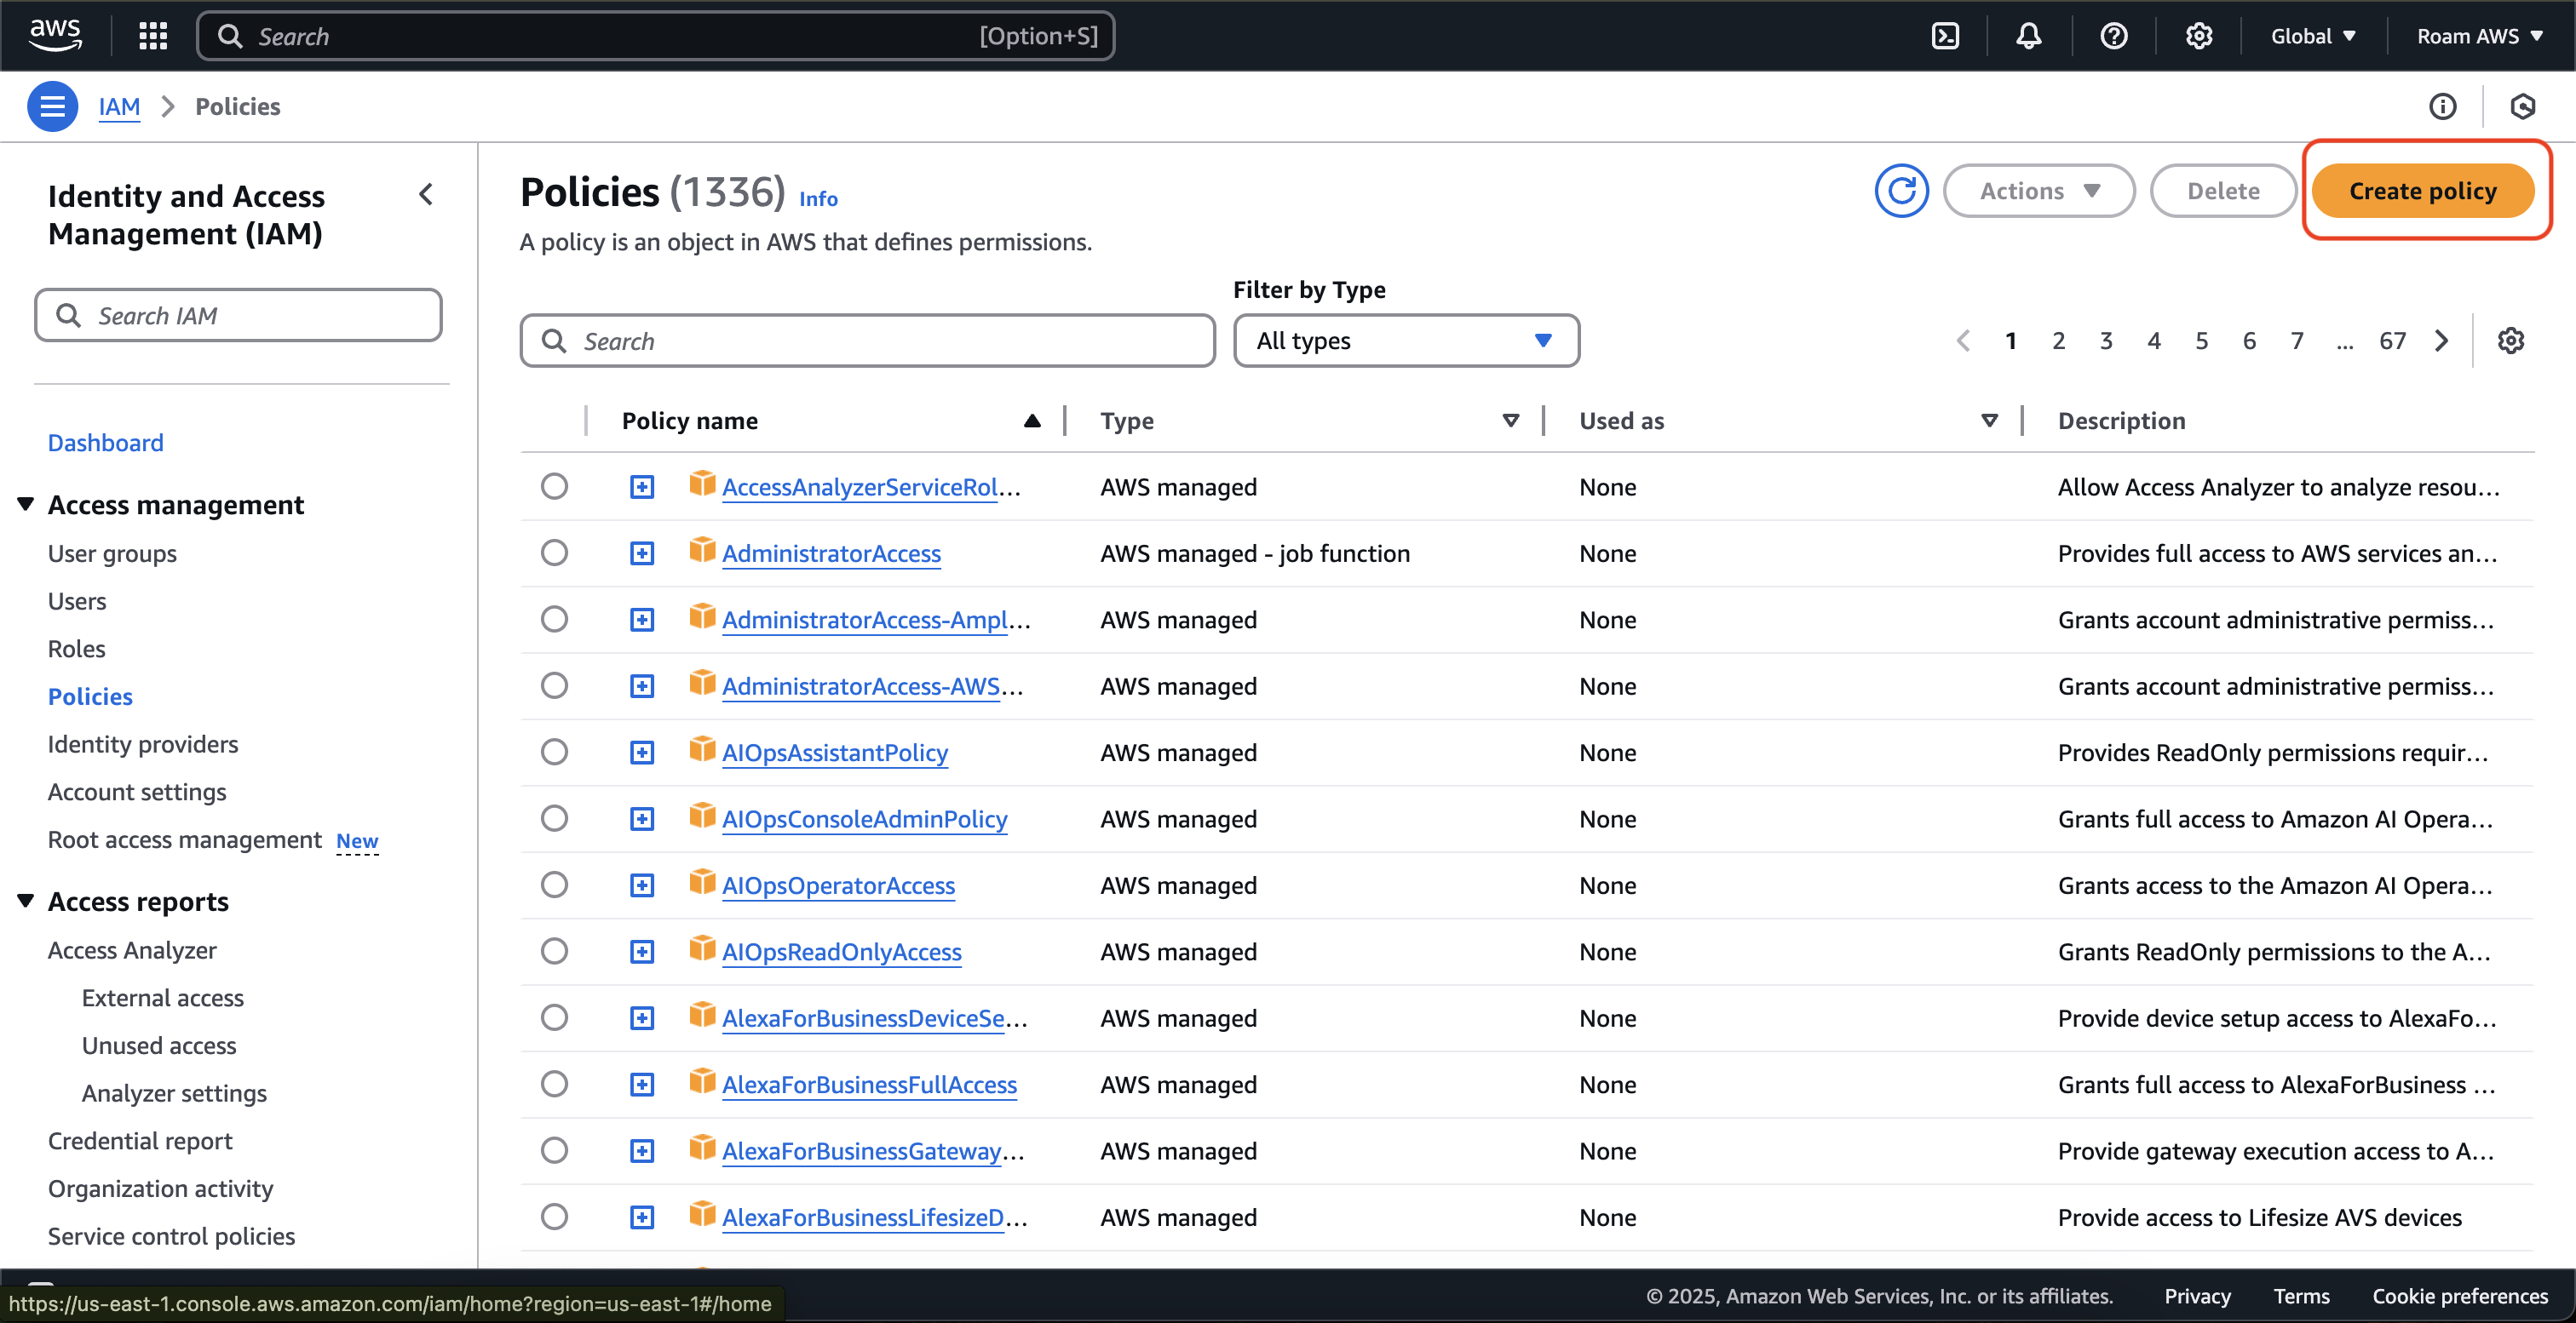Click the hexagon panel icon at top right

click(x=2523, y=106)
